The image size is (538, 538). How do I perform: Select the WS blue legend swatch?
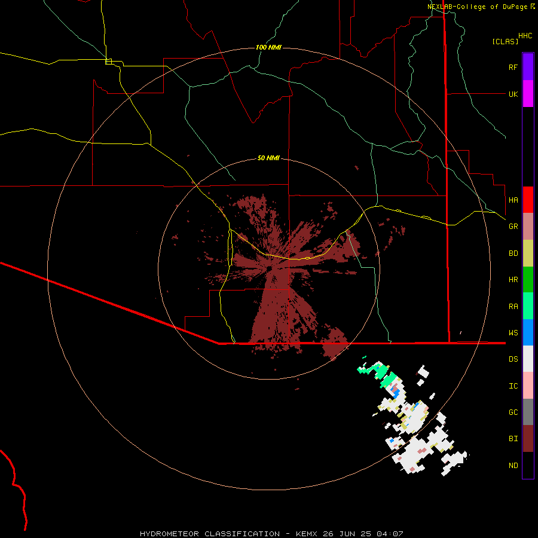click(528, 332)
